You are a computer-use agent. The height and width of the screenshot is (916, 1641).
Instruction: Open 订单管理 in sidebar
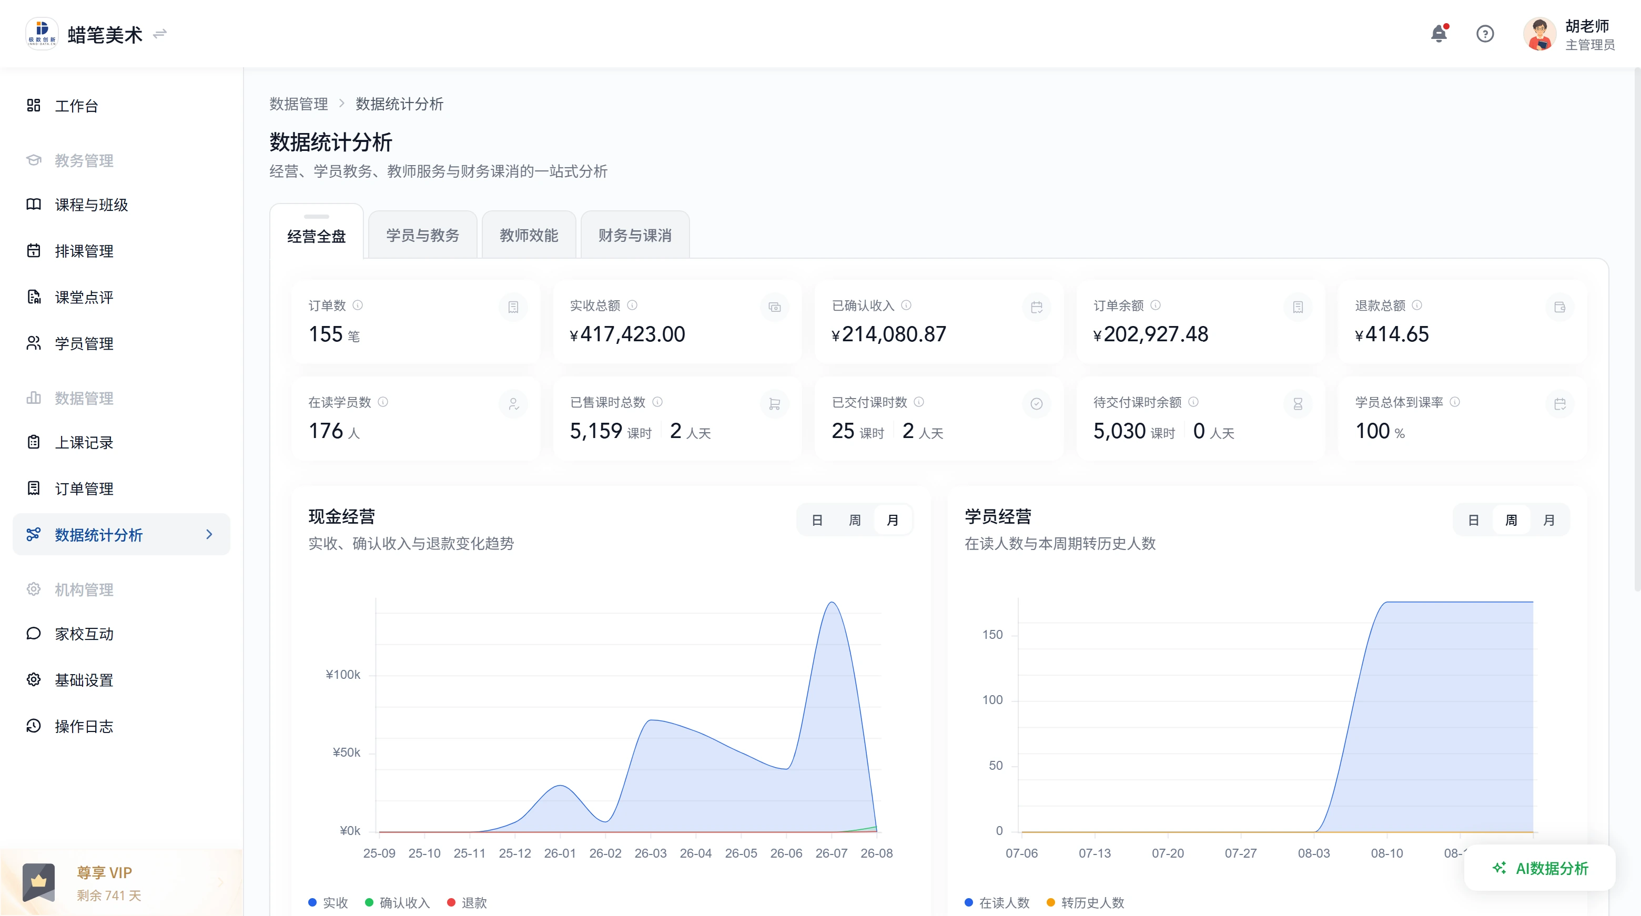coord(121,488)
